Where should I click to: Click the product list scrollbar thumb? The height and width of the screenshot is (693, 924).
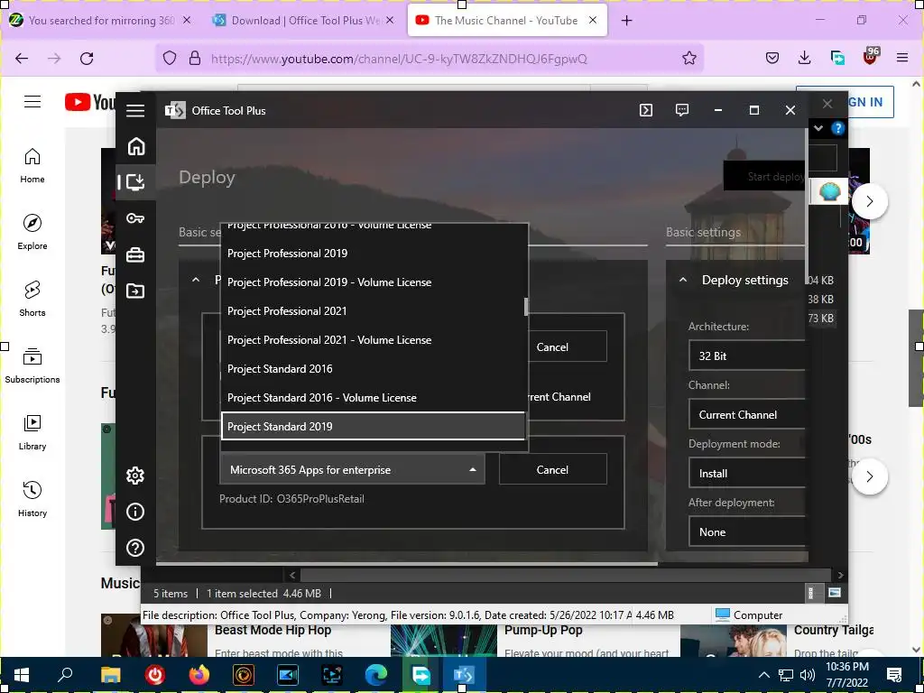coord(526,307)
